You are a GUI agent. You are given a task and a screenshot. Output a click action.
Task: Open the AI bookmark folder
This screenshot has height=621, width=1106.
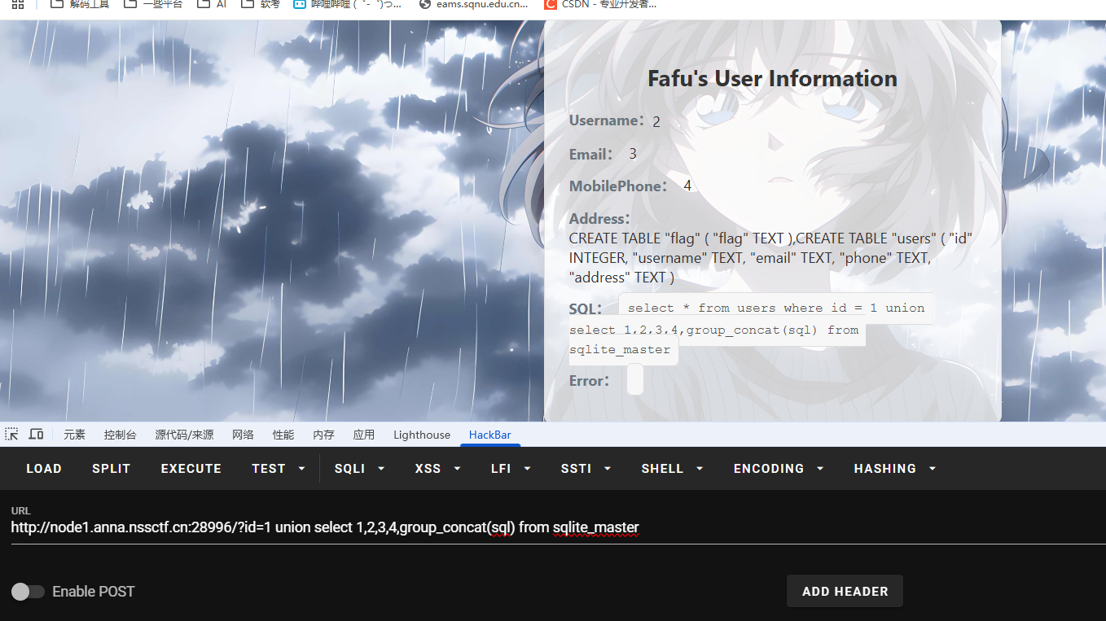(x=212, y=4)
